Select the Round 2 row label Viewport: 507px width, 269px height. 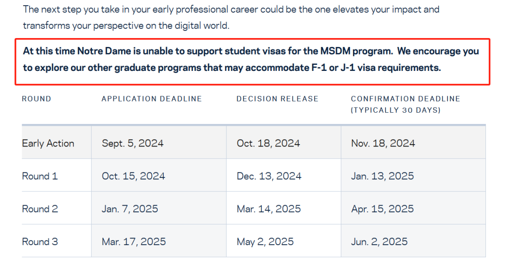click(40, 209)
